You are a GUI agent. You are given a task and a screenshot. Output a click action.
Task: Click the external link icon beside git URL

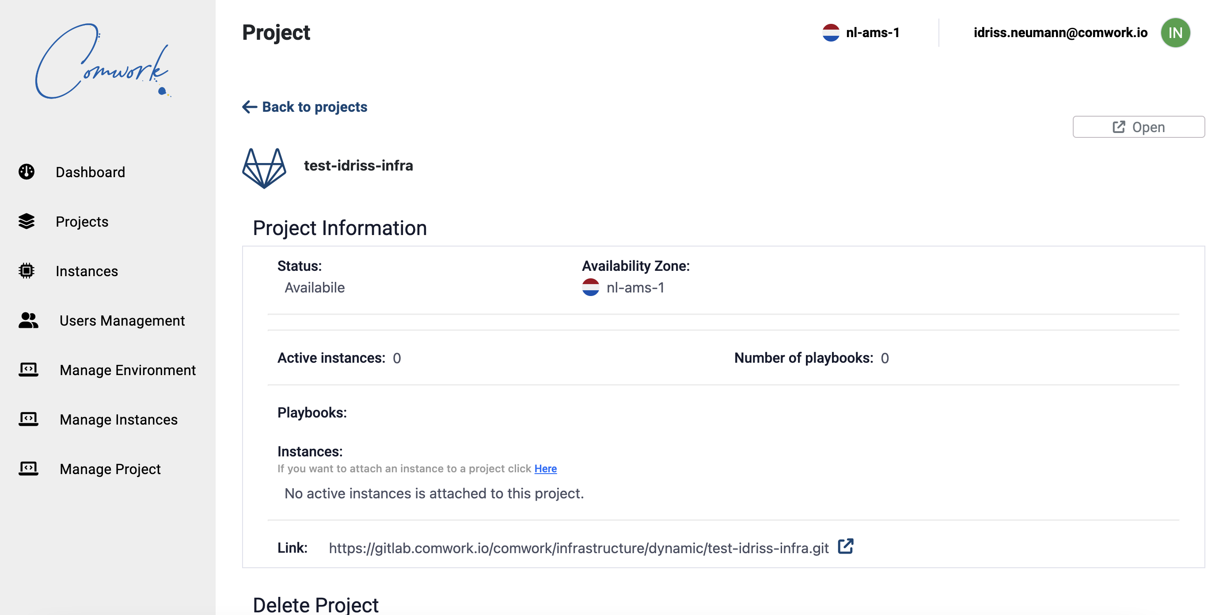(846, 547)
